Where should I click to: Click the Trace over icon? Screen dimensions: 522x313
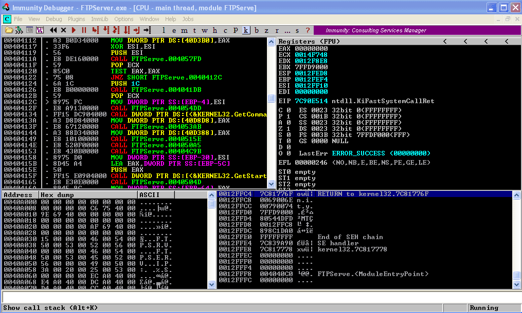point(127,30)
